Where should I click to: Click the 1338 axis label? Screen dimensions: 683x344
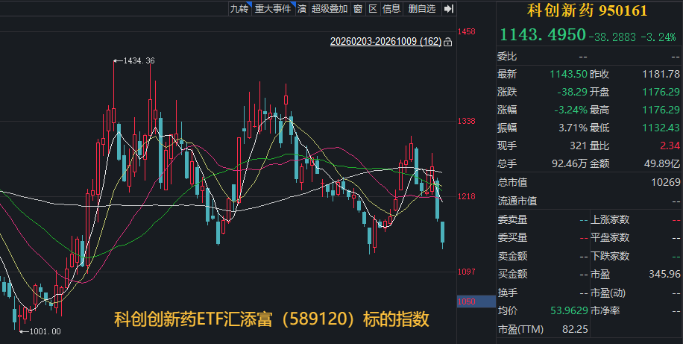click(467, 121)
